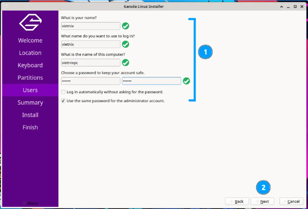This screenshot has width=308, height=209.
Task: Click the Back button
Action: [x=237, y=202]
